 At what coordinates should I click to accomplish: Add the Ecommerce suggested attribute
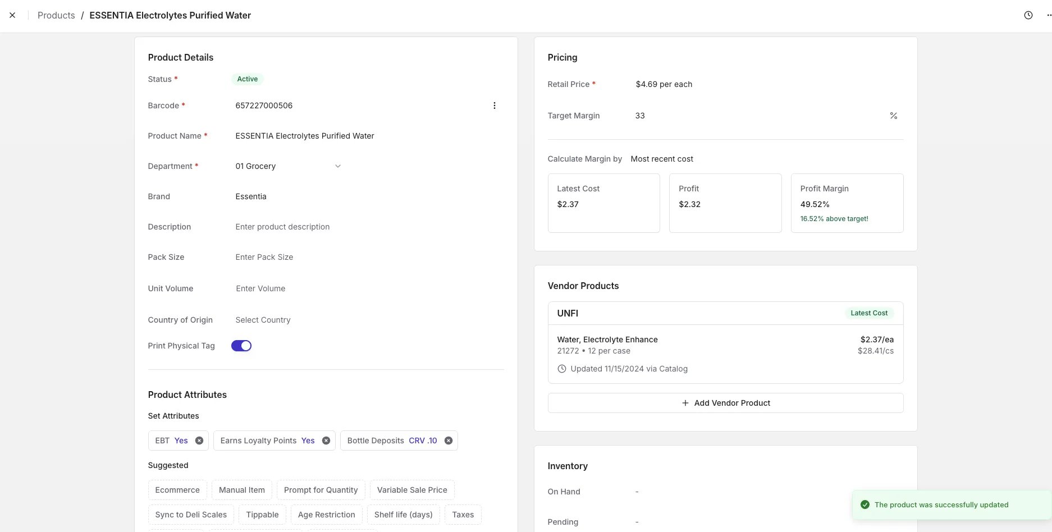pyautogui.click(x=177, y=490)
